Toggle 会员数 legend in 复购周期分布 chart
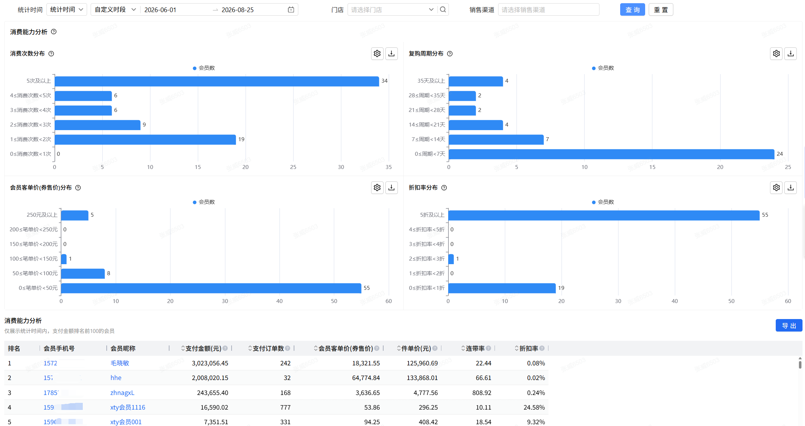805x426 pixels. coord(603,68)
